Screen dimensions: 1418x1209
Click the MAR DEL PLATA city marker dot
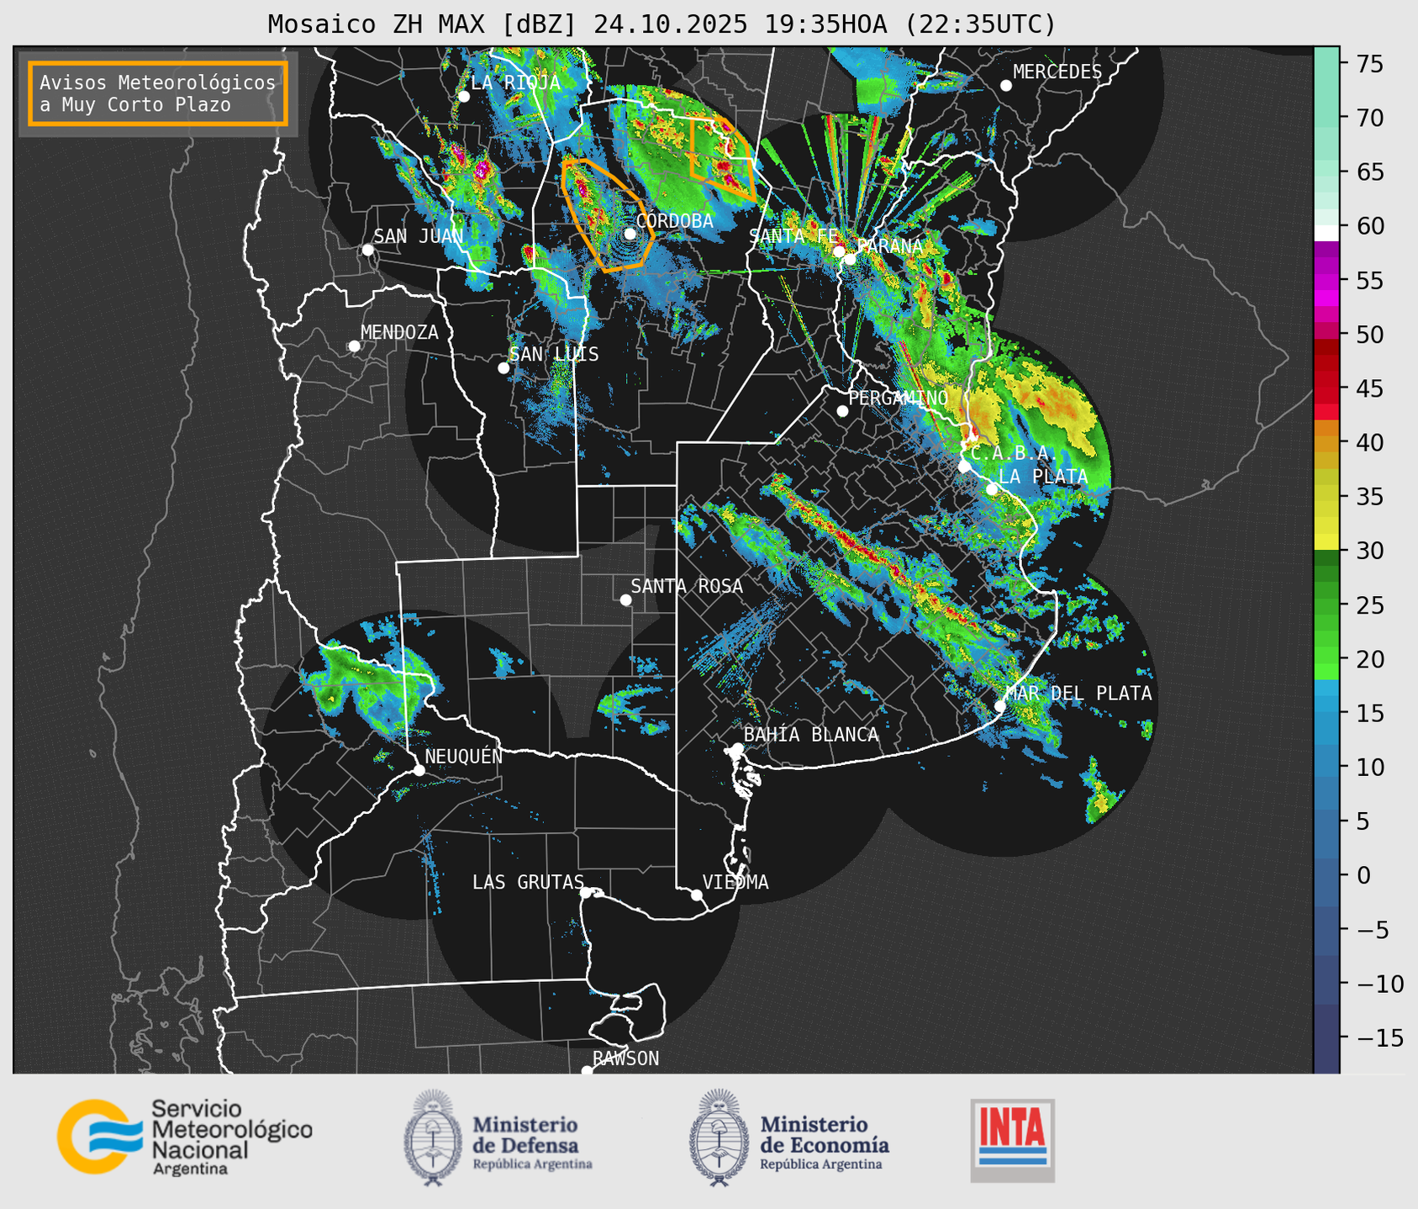tap(1000, 706)
